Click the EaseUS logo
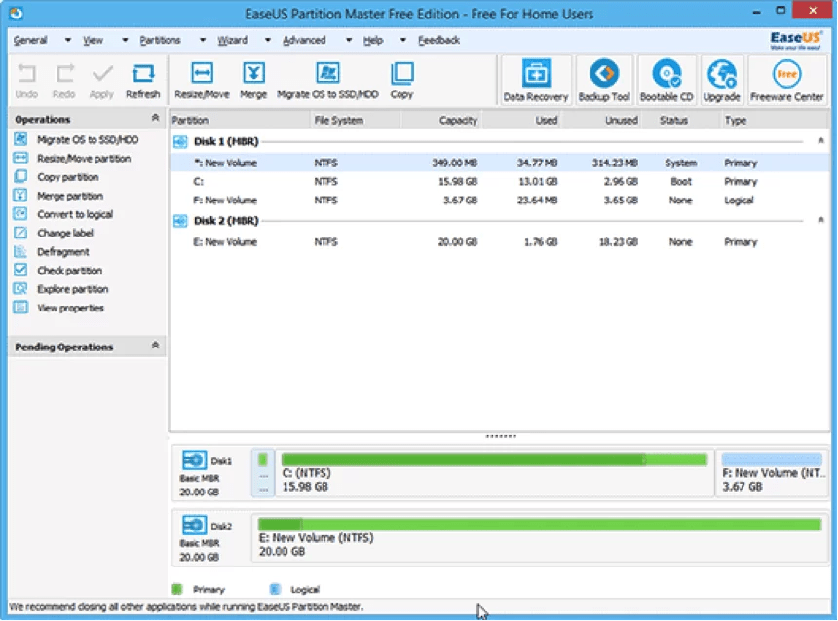Screen dimensions: 838x621 (x=796, y=40)
